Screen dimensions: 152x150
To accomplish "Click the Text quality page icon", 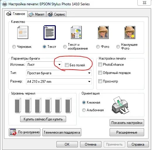I will (50, 33).
